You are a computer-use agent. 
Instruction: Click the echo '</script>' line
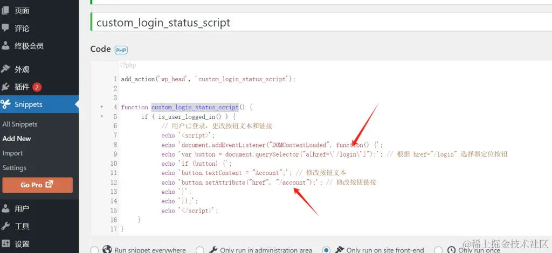[x=190, y=210]
